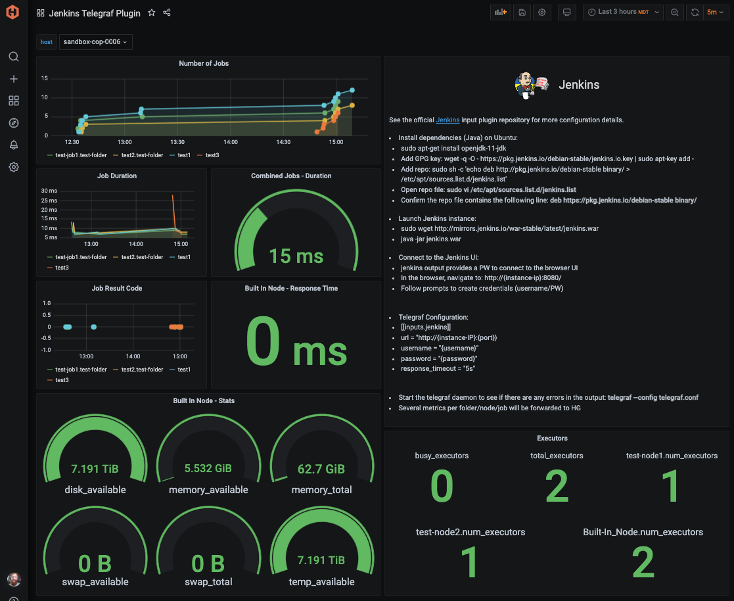Click the test-node1.num_executors stat value

point(672,487)
